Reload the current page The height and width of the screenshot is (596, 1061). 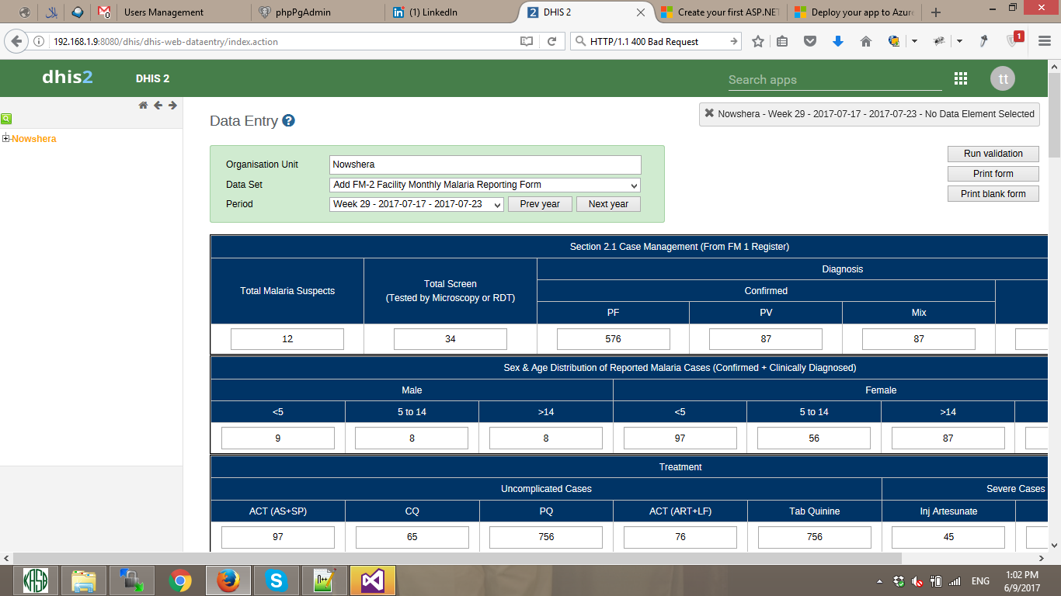click(552, 42)
